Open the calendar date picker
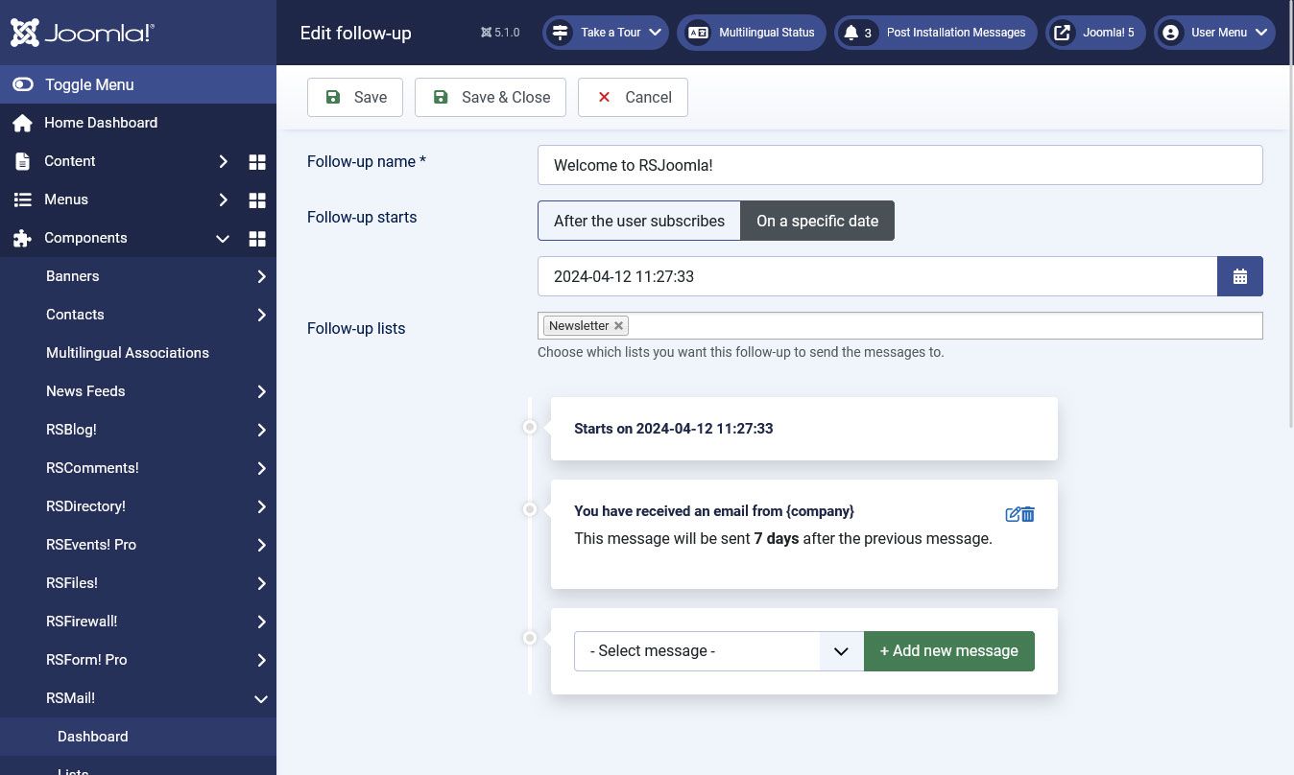 [x=1240, y=276]
